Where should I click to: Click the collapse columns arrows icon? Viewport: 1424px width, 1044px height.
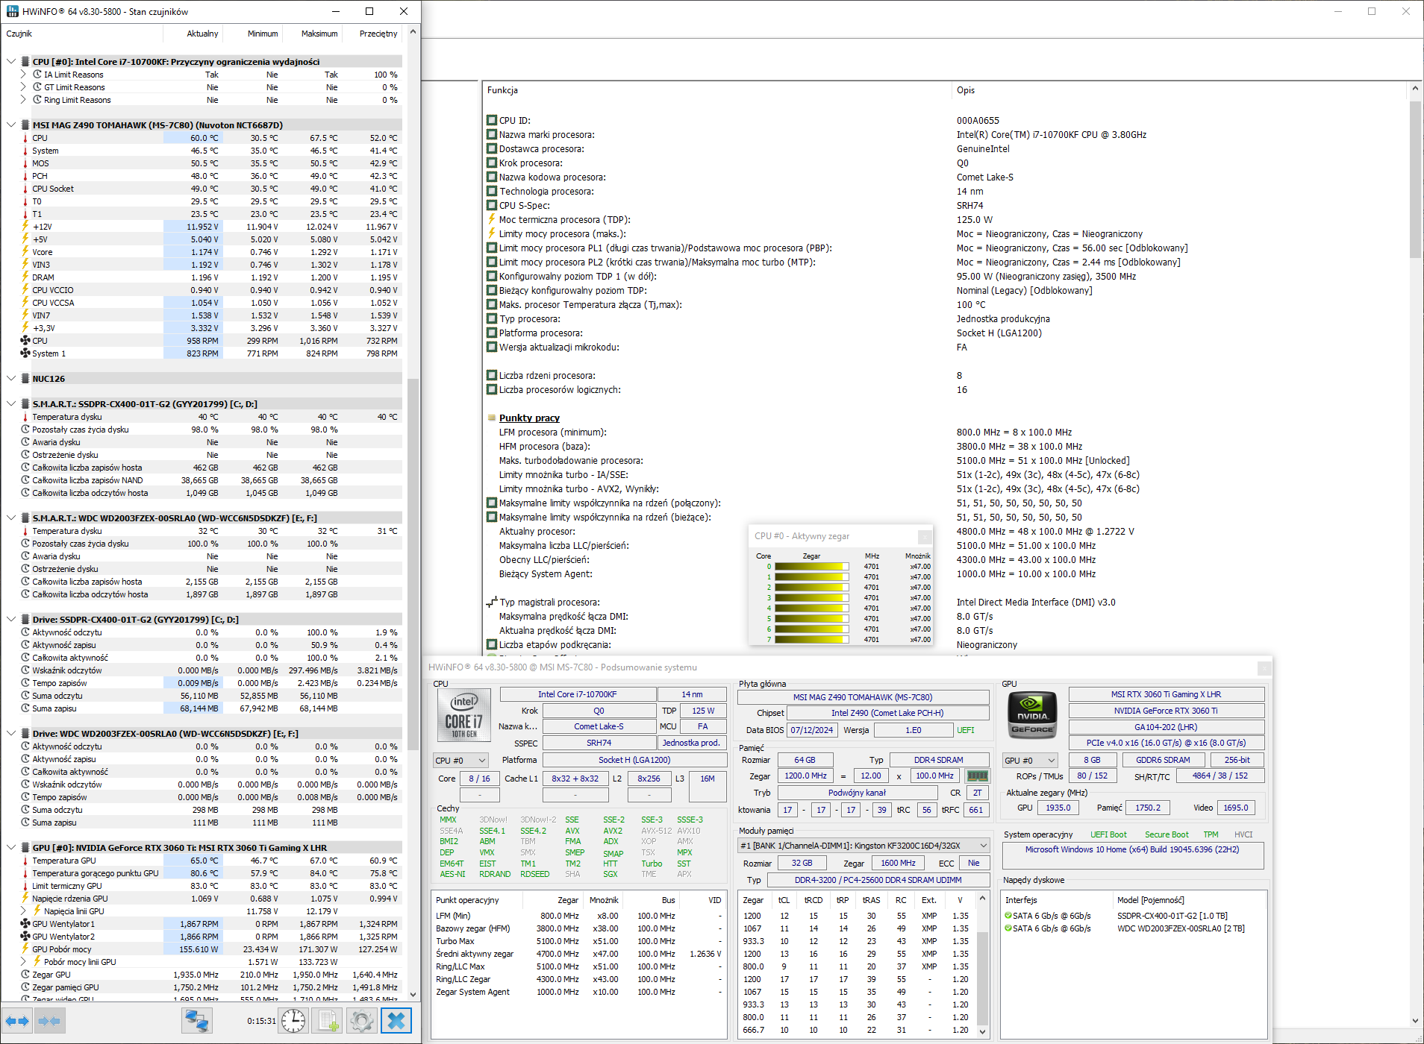pyautogui.click(x=49, y=1021)
